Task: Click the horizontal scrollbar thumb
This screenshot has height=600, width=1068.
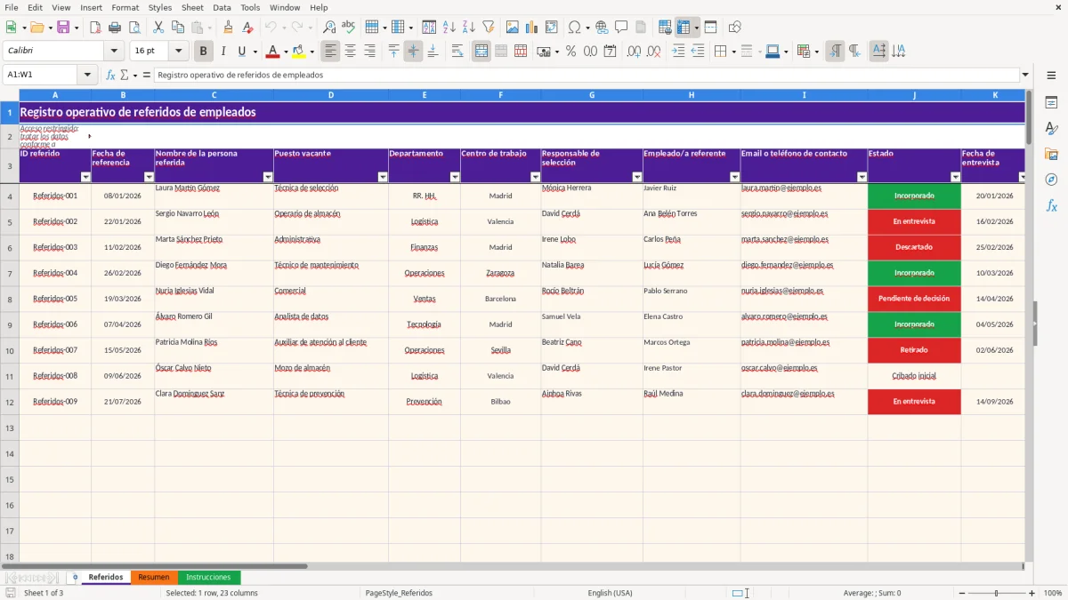Action: [155, 565]
